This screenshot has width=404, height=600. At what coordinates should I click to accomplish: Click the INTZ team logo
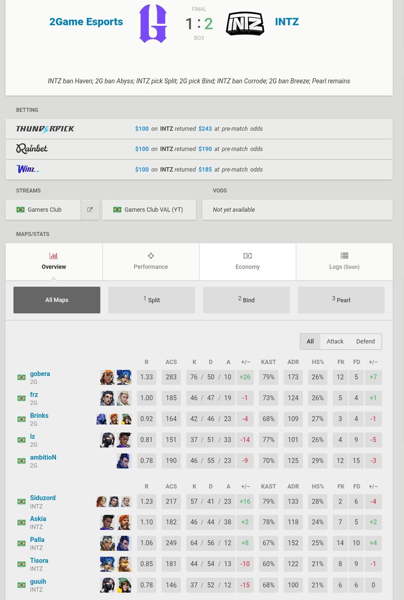245,23
